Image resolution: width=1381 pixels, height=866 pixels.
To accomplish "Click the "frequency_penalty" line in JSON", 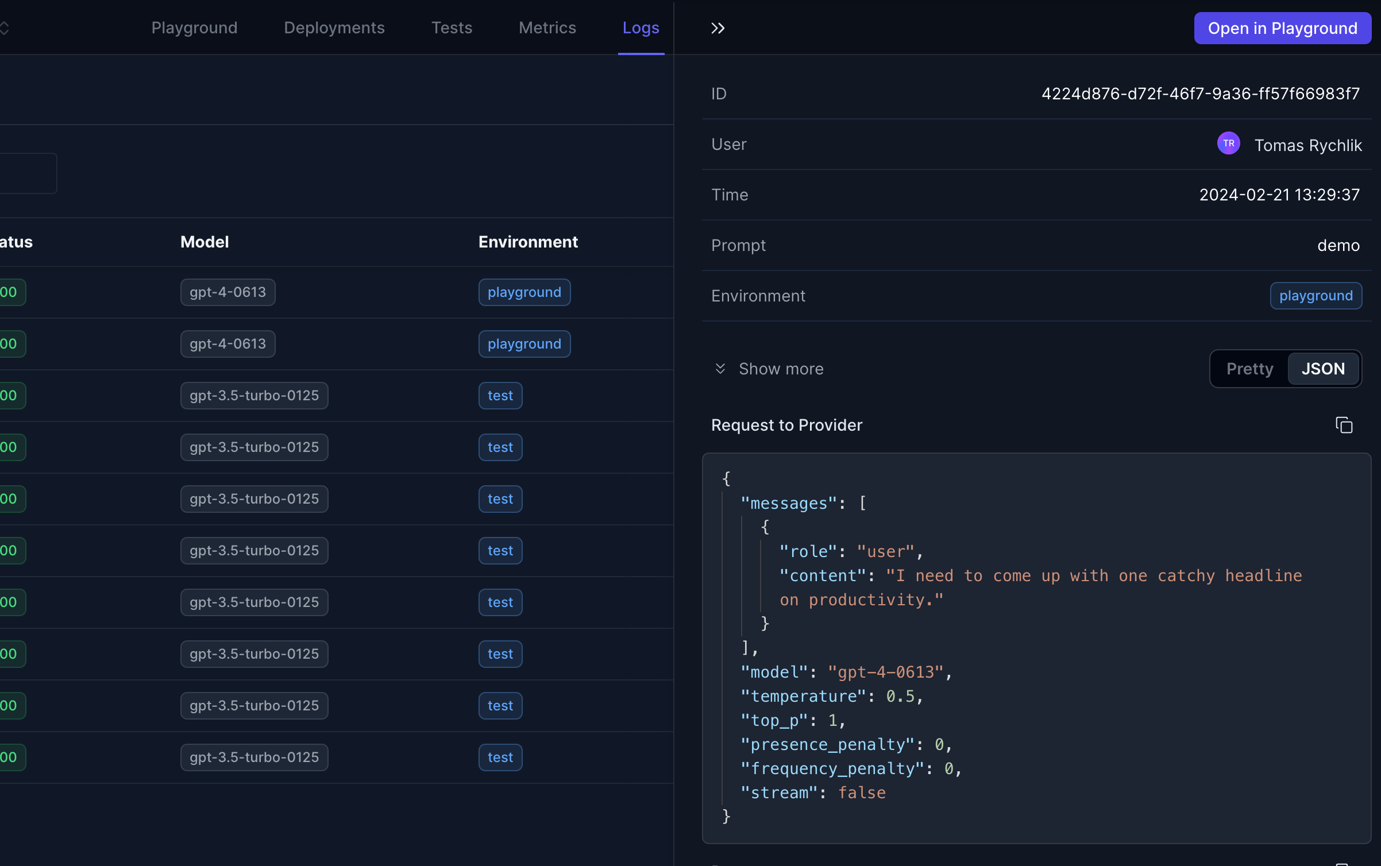I will pos(851,768).
